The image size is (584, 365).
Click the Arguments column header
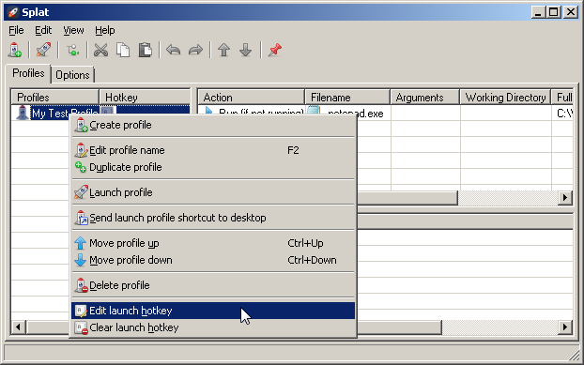click(x=425, y=98)
